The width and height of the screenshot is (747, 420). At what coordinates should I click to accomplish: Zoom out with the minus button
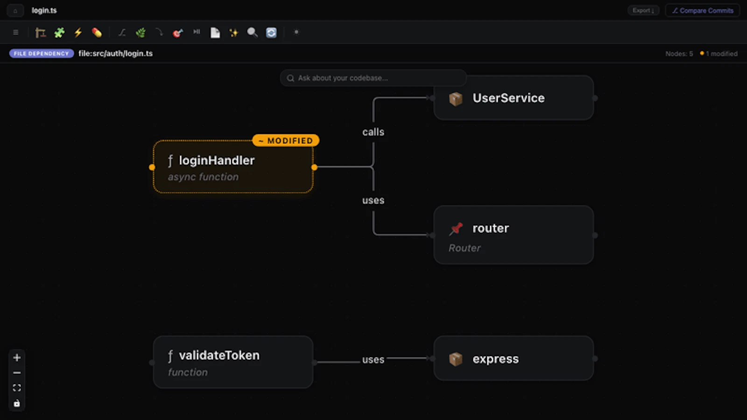click(x=17, y=373)
